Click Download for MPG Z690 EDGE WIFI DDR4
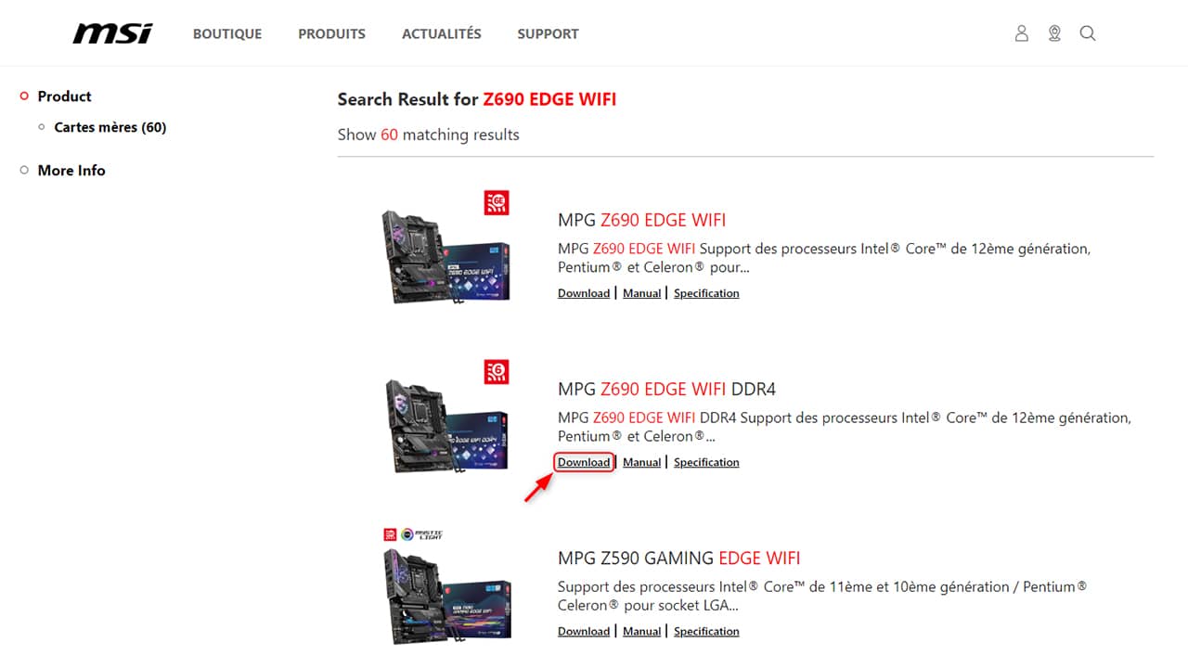 (584, 462)
